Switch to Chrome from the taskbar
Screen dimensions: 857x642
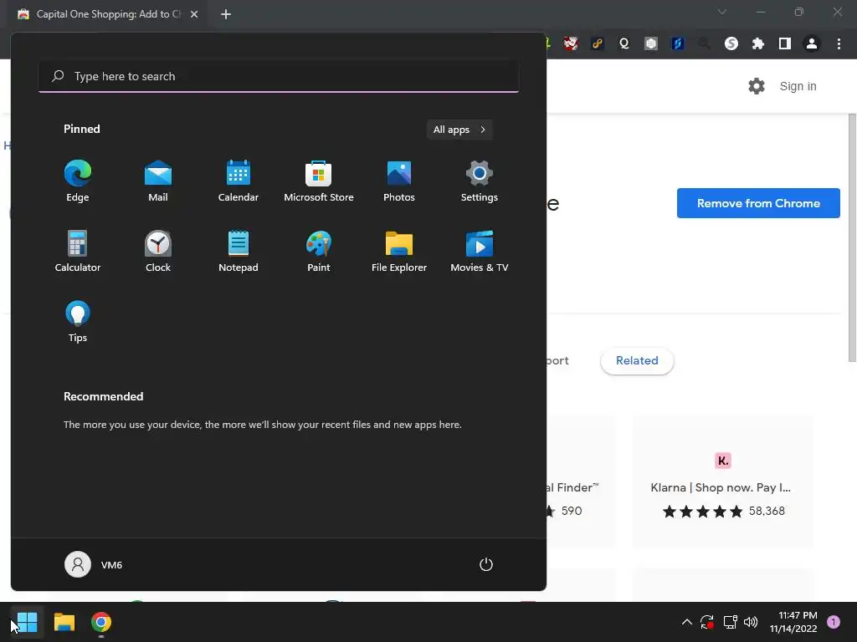click(101, 622)
